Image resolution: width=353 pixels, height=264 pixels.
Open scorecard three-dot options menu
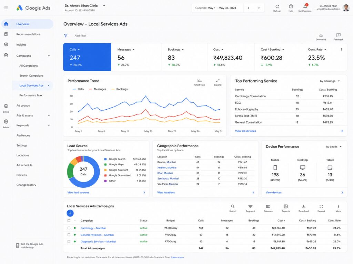[x=342, y=49]
